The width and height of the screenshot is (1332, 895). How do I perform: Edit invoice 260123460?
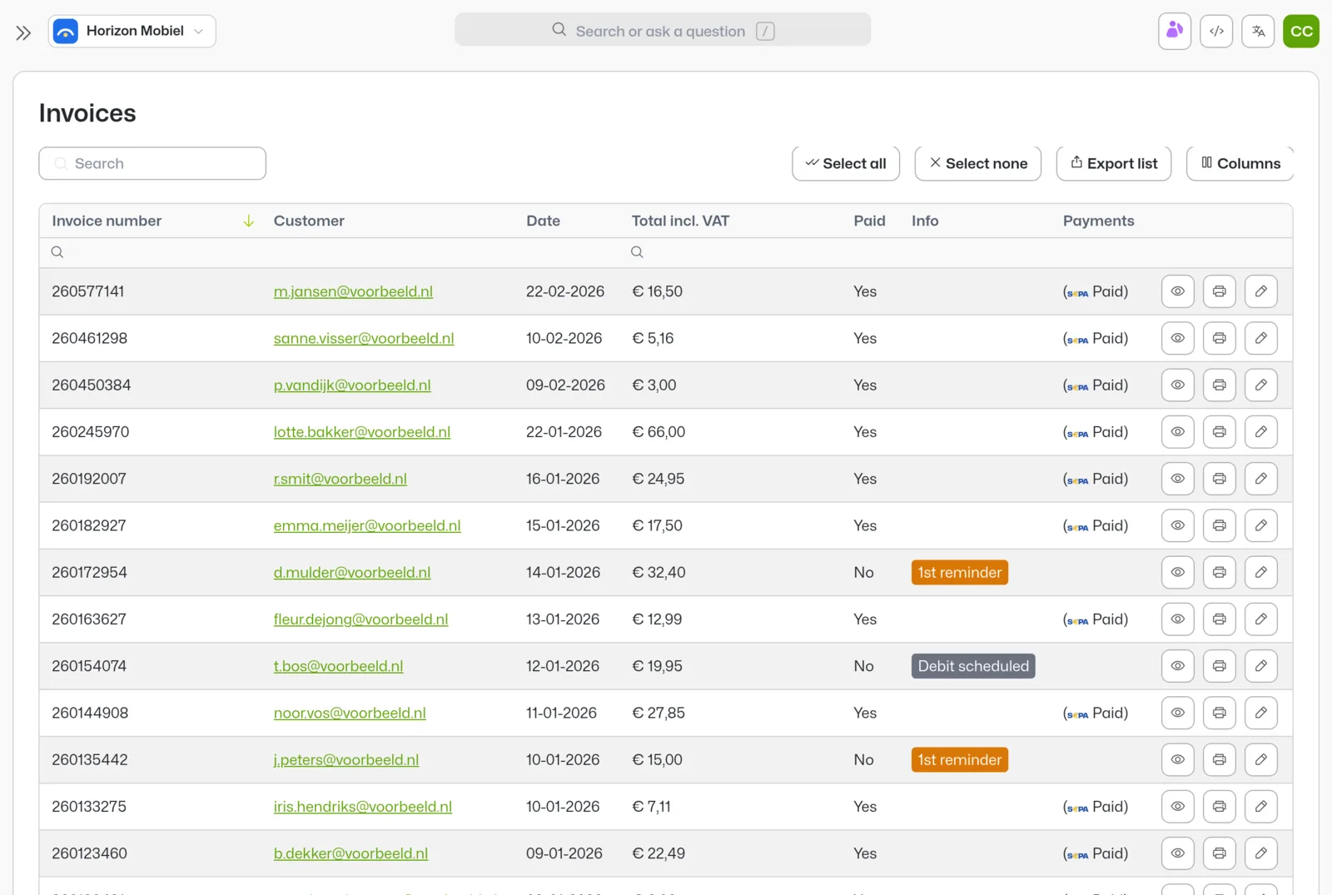point(1261,853)
